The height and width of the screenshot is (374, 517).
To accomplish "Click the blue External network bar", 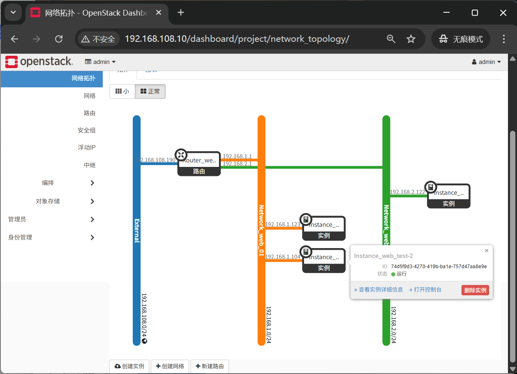I will coord(136,230).
